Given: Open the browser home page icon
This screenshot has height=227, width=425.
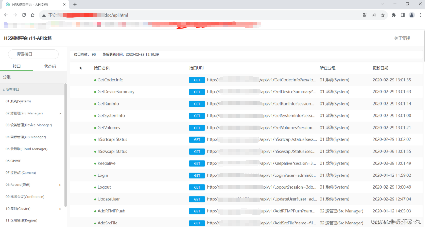Looking at the screenshot, I should coord(33,15).
